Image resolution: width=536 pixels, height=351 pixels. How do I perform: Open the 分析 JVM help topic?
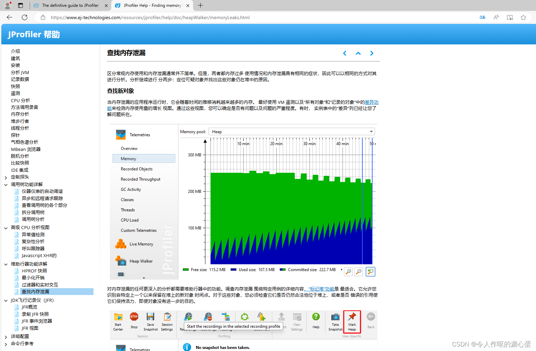point(20,72)
